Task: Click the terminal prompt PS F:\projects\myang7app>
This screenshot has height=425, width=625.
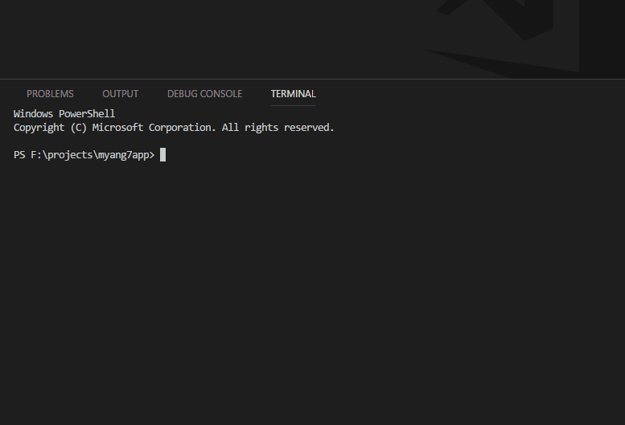Action: [x=84, y=155]
